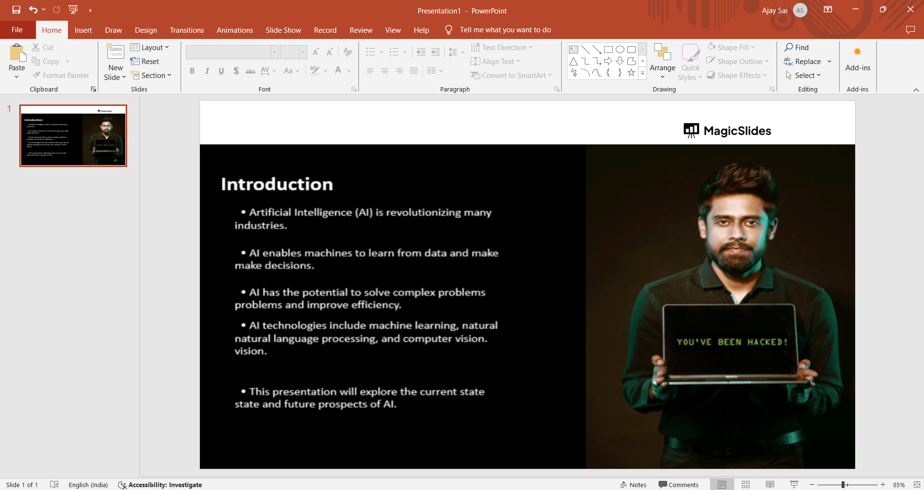Start slide show from status bar icon
This screenshot has width=924, height=490.
[794, 484]
